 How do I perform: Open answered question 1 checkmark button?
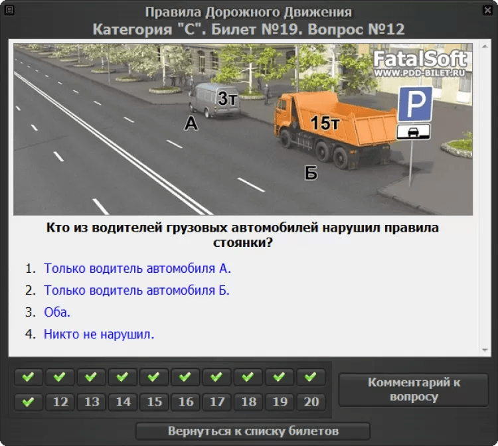click(x=28, y=377)
